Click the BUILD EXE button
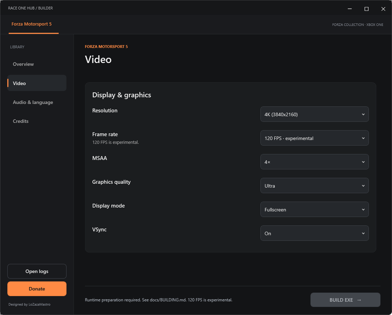 click(x=345, y=300)
